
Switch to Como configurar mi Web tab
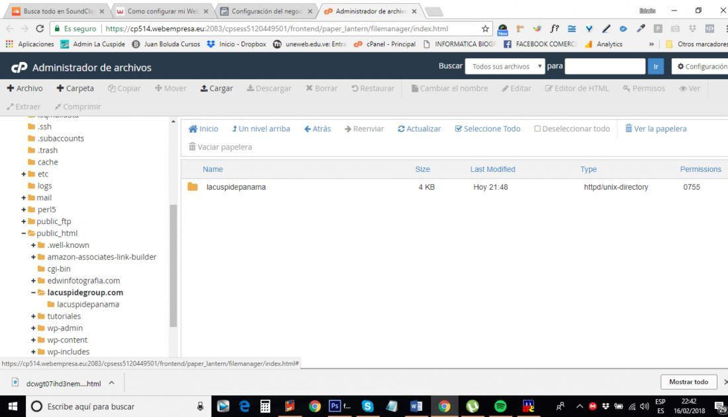pos(162,11)
